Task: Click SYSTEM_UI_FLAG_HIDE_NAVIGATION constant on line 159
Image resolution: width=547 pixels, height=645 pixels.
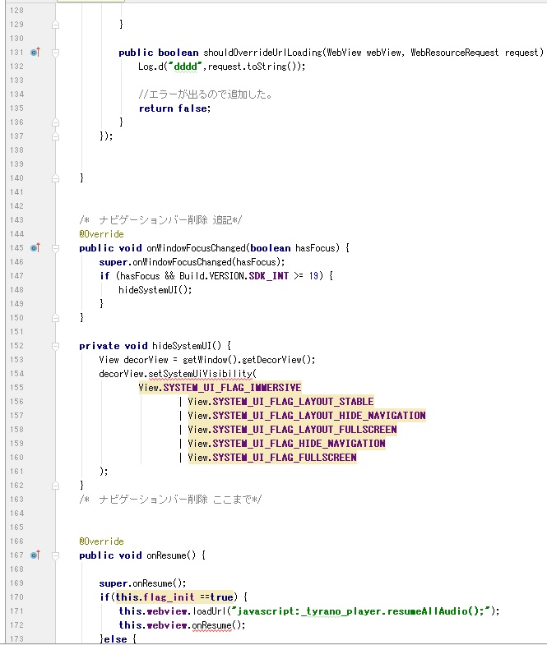Action: (x=299, y=444)
